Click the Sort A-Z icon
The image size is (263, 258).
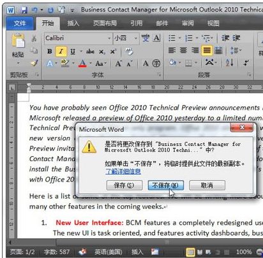point(230,62)
